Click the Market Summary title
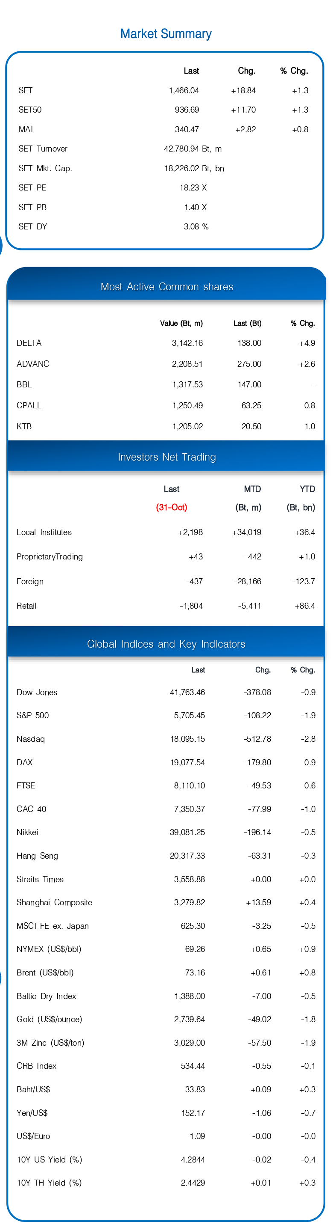 [x=166, y=34]
